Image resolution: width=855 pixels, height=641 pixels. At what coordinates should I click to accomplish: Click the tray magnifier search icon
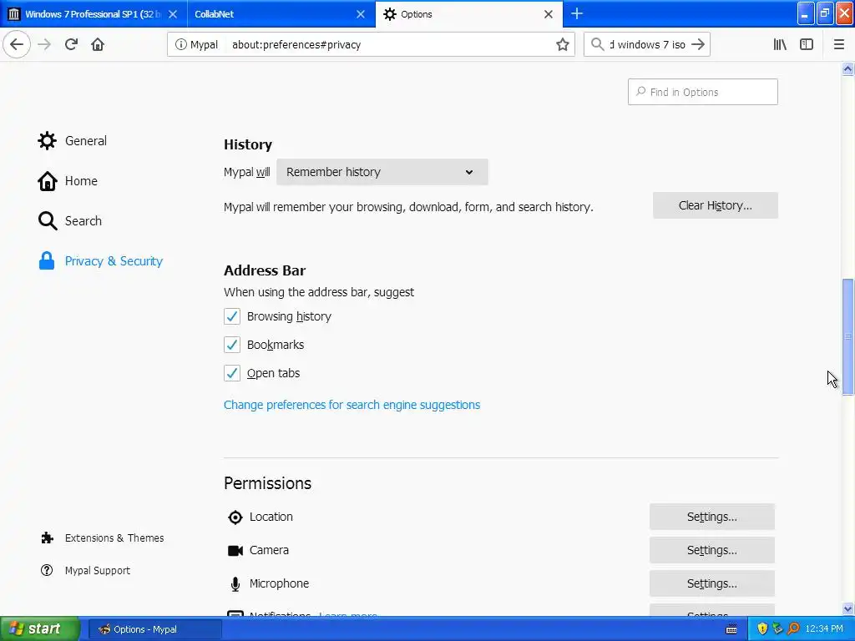[x=794, y=629]
